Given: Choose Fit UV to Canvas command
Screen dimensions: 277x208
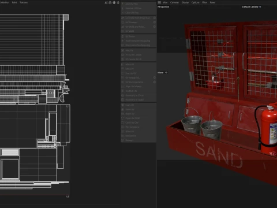Looking at the screenshot, I should coord(138,55).
